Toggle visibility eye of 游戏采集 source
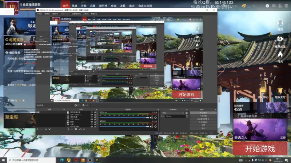The width and height of the screenshot is (291, 163). coord(92,117)
